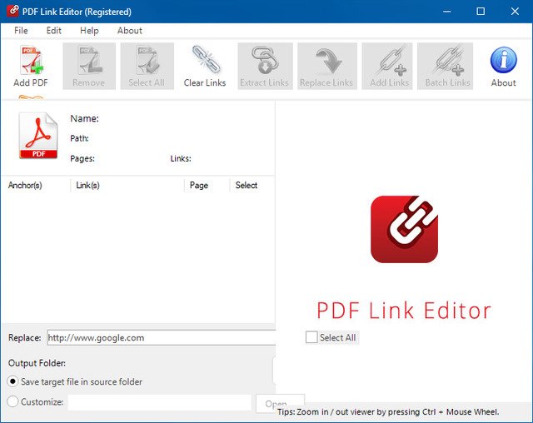Click the Add PDF toolbar icon
533x423 pixels.
click(31, 61)
